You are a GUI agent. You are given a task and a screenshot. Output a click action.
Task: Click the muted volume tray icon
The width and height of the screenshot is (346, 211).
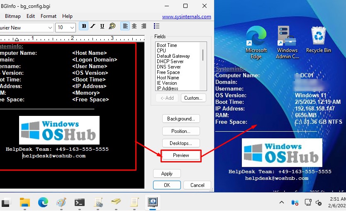tap(319, 202)
